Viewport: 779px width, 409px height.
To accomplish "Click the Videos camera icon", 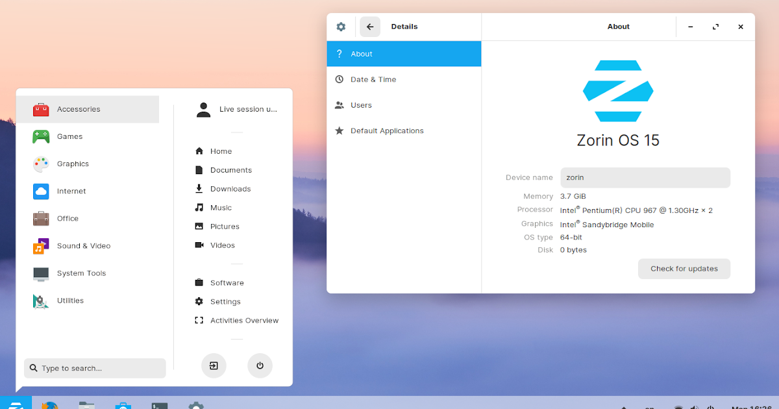I will click(x=199, y=245).
